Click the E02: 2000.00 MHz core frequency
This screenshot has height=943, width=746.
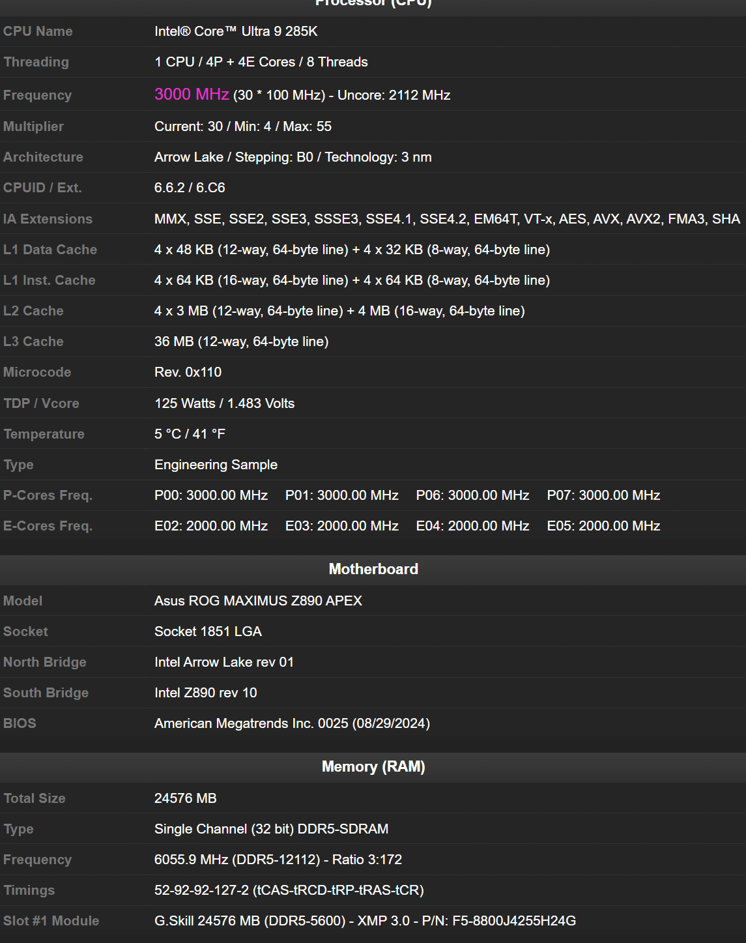pos(211,526)
